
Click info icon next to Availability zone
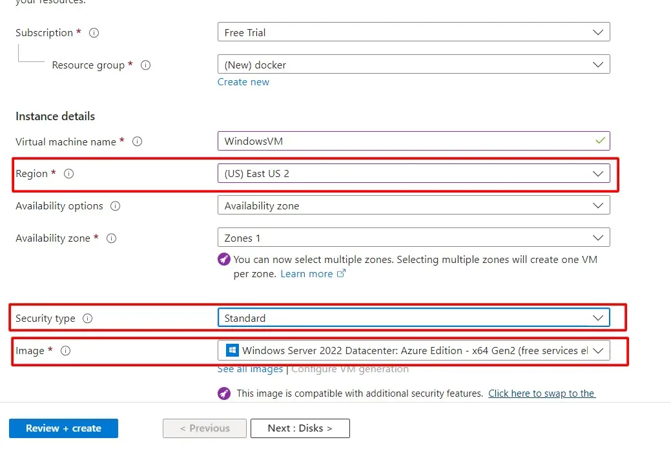pos(111,238)
